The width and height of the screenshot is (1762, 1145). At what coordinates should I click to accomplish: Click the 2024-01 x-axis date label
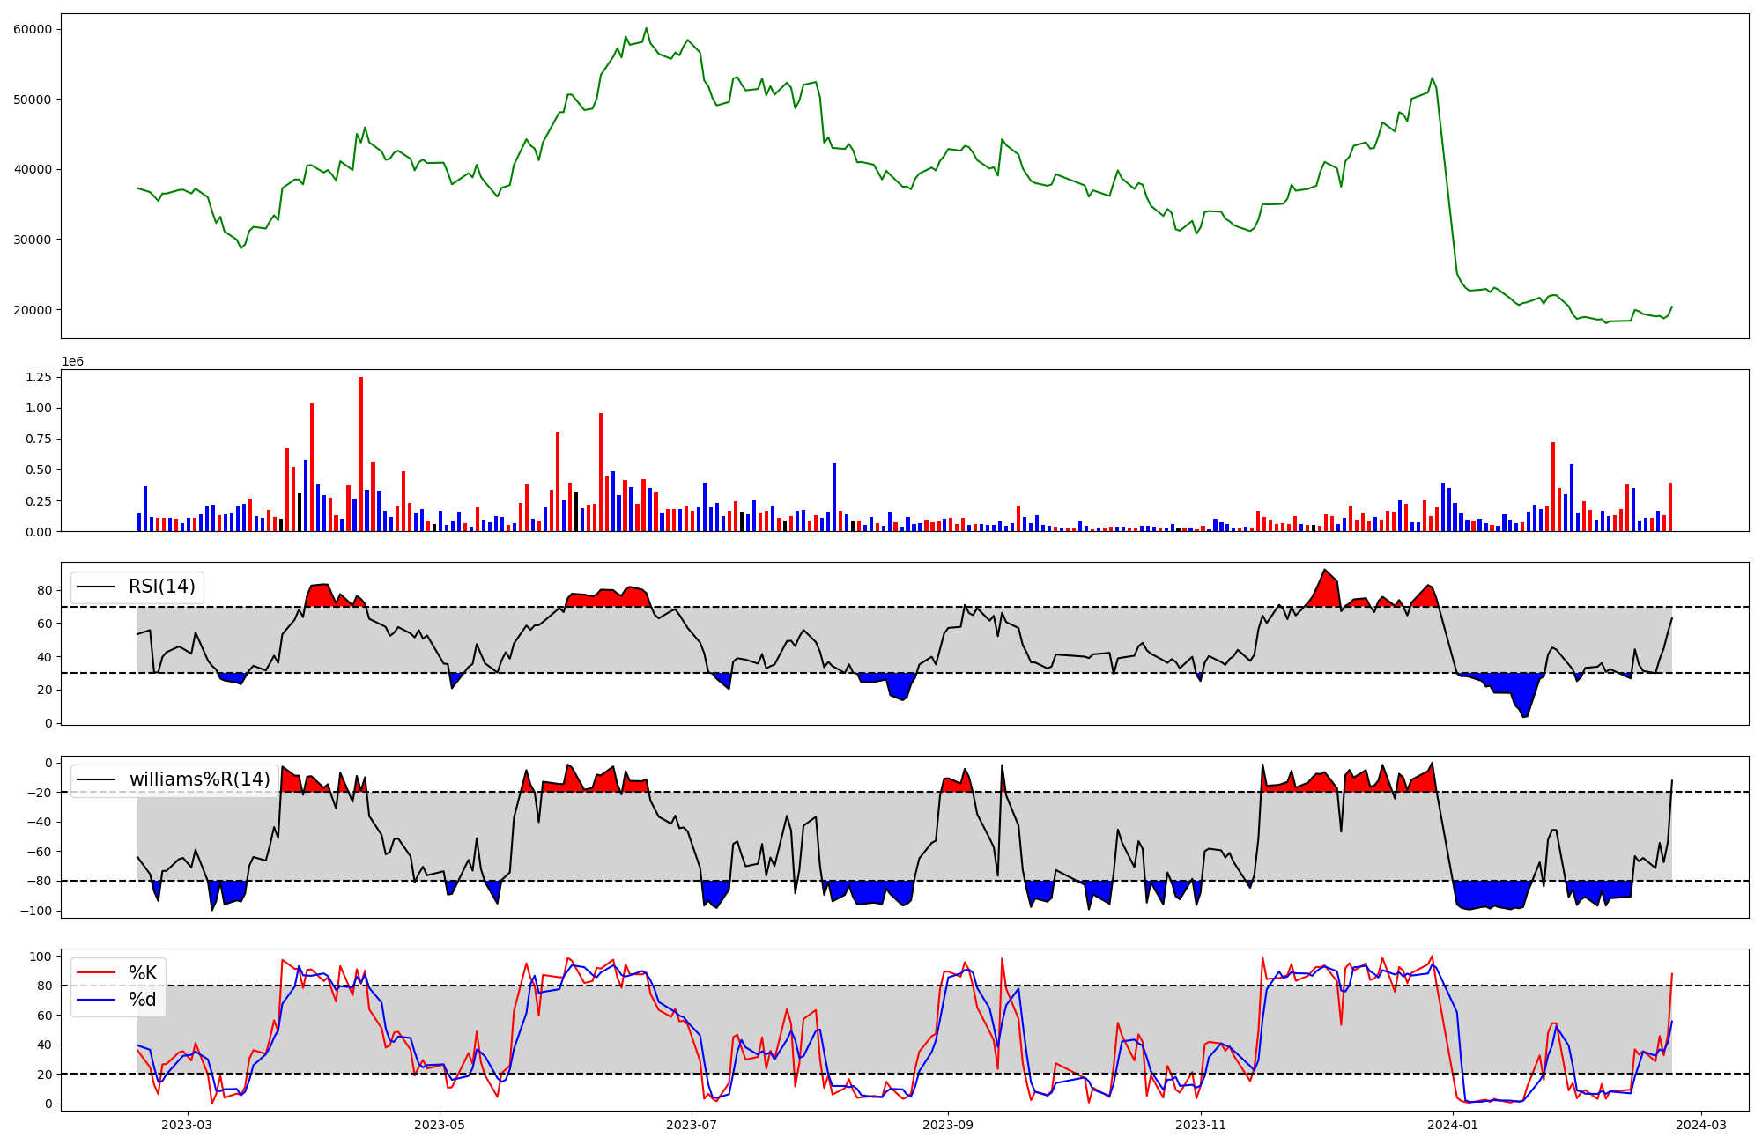pyautogui.click(x=1452, y=1125)
